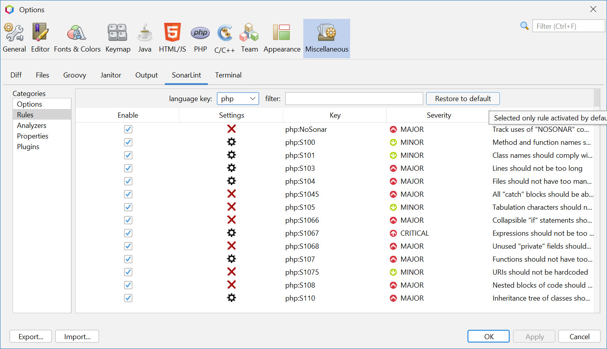Click the Team settings icon

click(x=249, y=33)
